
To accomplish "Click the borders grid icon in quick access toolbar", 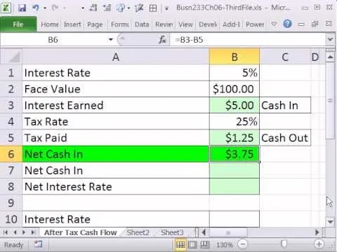I will [x=153, y=8].
